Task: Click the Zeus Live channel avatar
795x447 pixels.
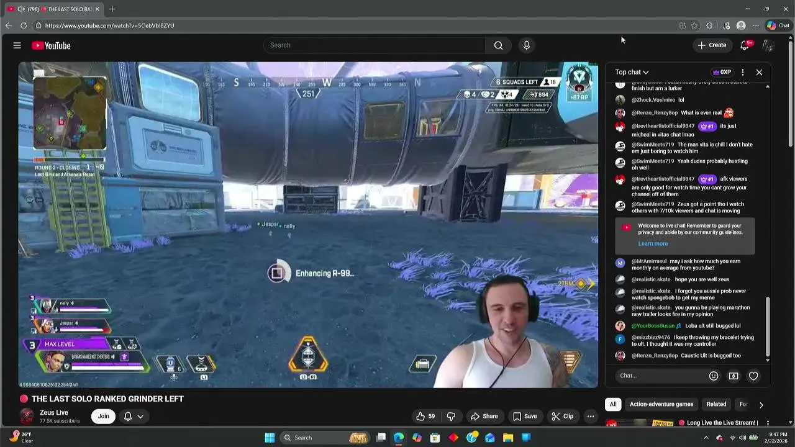Action: [x=26, y=417]
